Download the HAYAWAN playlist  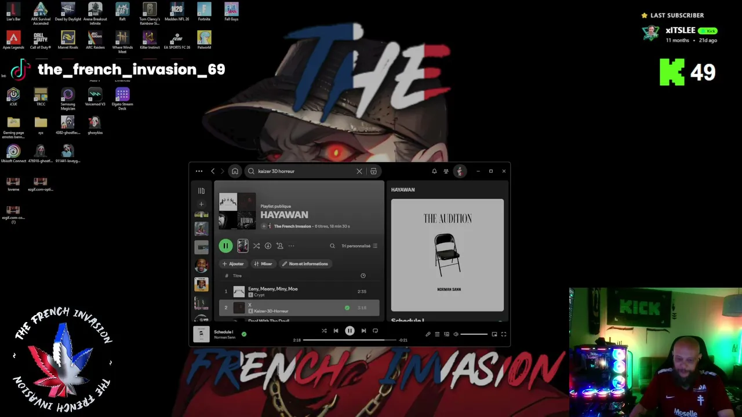268,246
